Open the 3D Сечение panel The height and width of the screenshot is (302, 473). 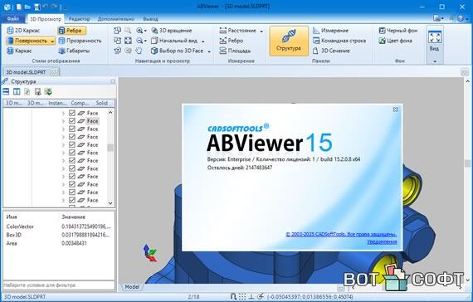[x=331, y=51]
